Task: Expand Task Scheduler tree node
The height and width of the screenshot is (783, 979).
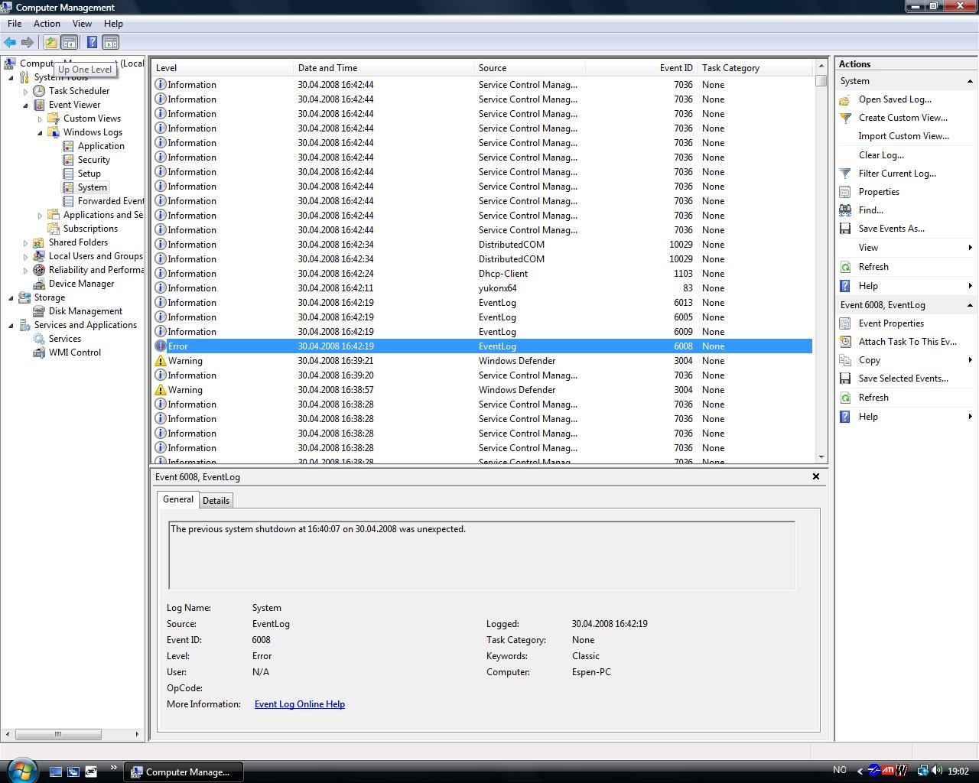Action: click(26, 92)
